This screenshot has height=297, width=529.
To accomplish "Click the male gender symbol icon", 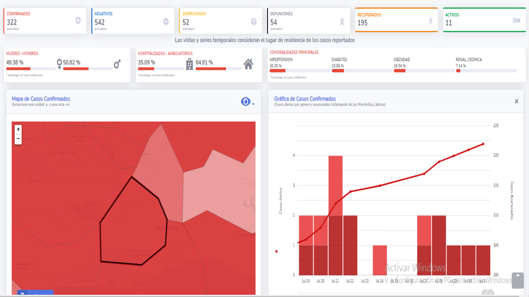I will [x=117, y=64].
